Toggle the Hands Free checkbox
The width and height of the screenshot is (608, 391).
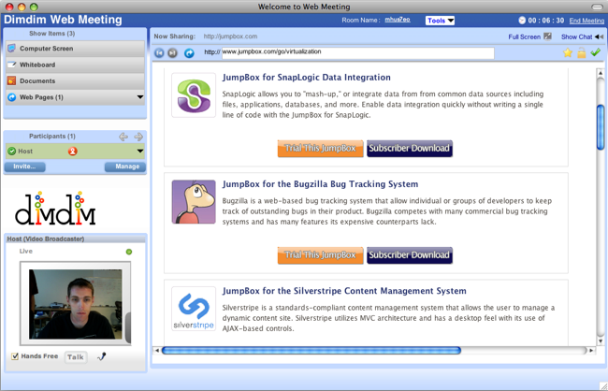15,356
